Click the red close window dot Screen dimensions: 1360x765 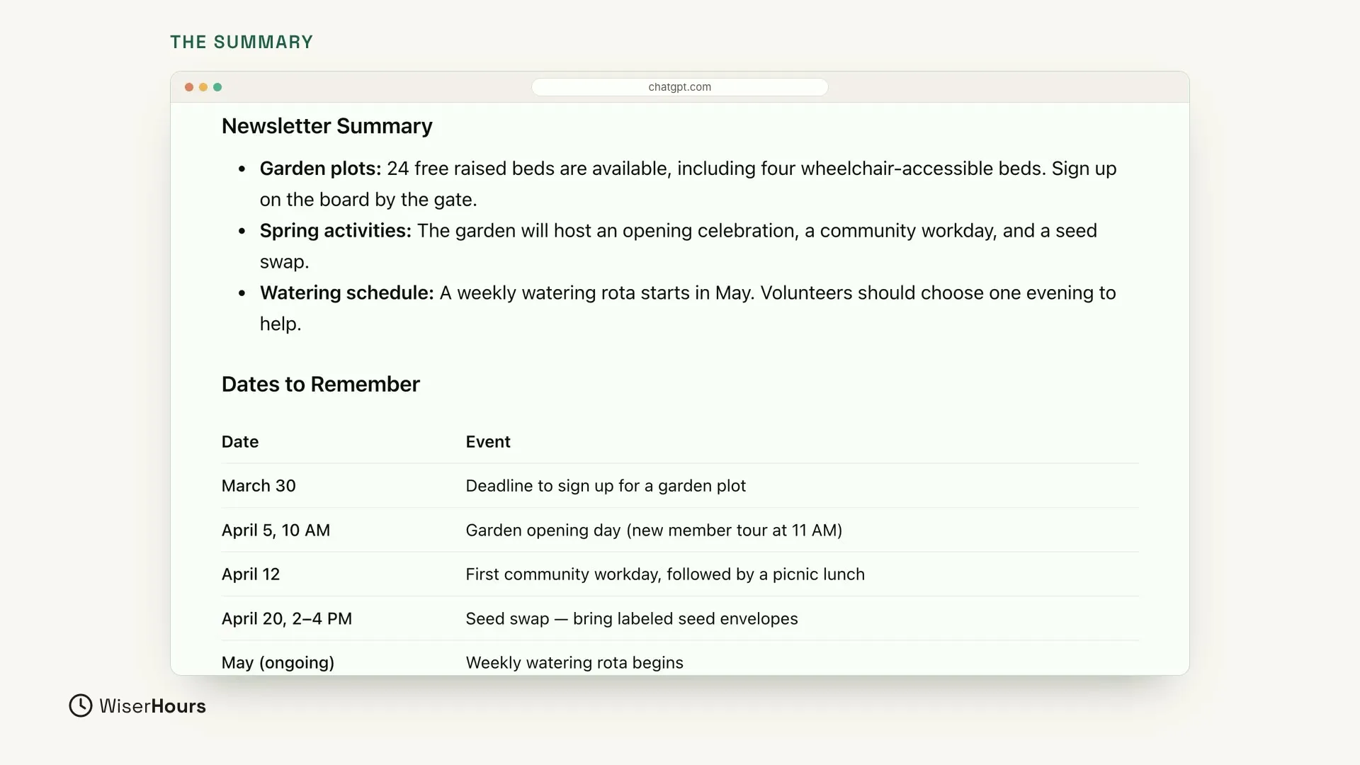pyautogui.click(x=189, y=87)
